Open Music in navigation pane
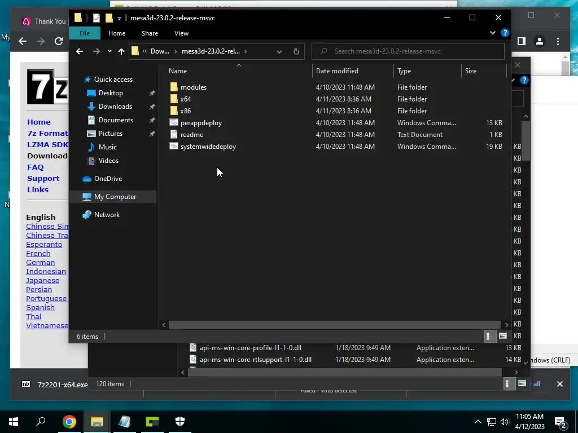578x433 pixels. coord(107,147)
